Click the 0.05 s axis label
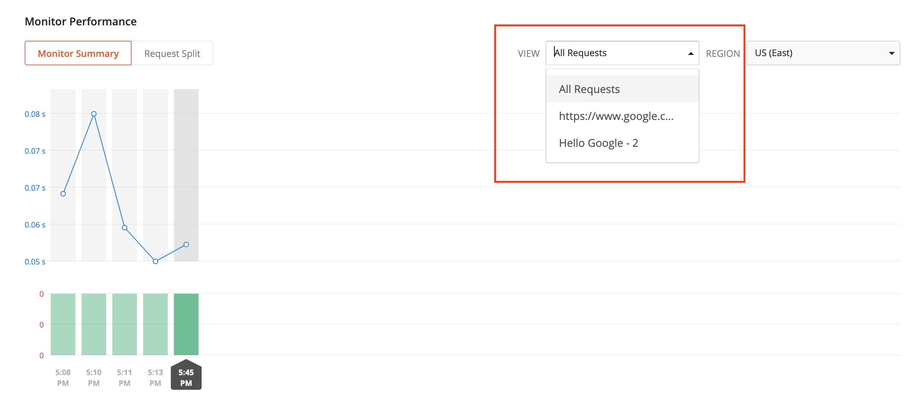Viewport: 918px width, 399px height. pos(35,262)
